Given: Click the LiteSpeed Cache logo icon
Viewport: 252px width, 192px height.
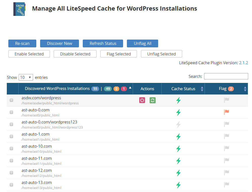Looking at the screenshot, I should [19, 9].
